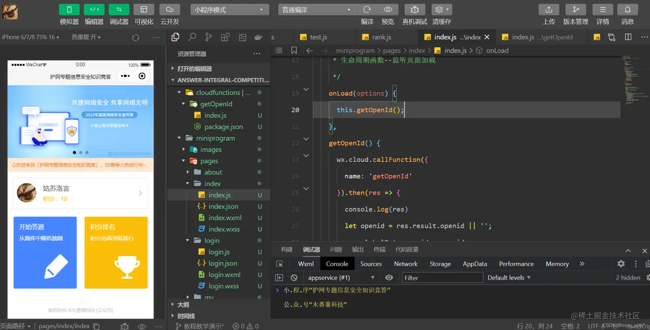Toggle the console eye live expression icon
Image resolution: width=650 pixels, height=330 pixels.
coord(389,278)
